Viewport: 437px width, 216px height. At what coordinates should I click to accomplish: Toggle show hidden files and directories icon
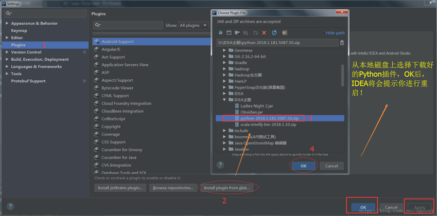point(284,33)
